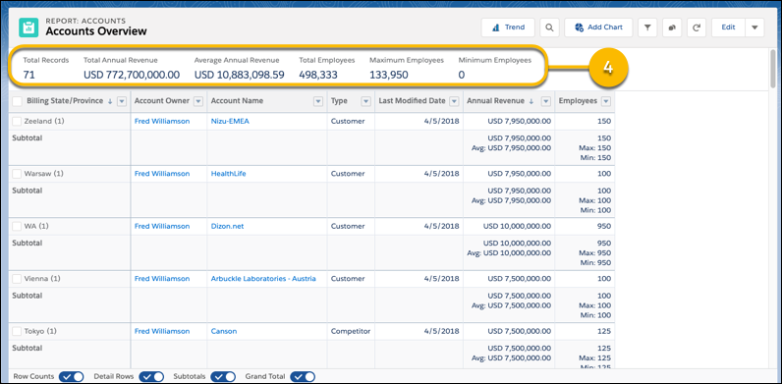
Task: Open the Annual Revenue column menu
Action: pos(545,101)
